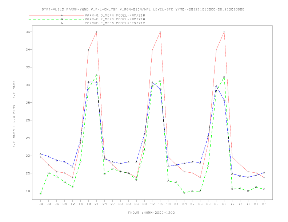Click x-axis tick label 42
This screenshot has width=288, height=222.
(x=152, y=204)
